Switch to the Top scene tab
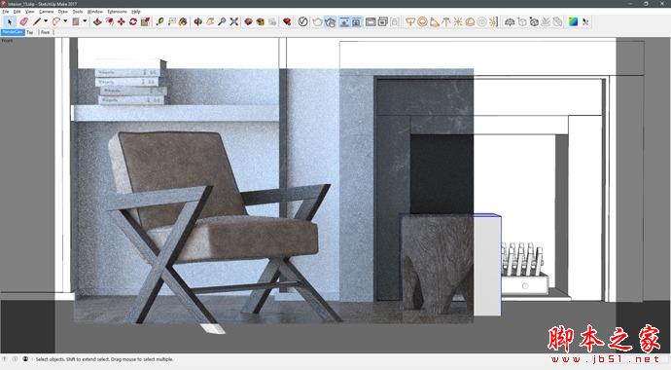The width and height of the screenshot is (671, 370). (x=29, y=32)
